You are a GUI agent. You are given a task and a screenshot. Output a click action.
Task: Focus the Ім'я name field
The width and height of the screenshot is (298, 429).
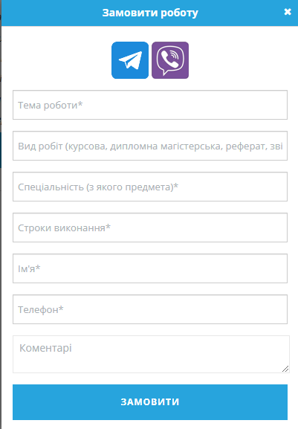tap(150, 268)
